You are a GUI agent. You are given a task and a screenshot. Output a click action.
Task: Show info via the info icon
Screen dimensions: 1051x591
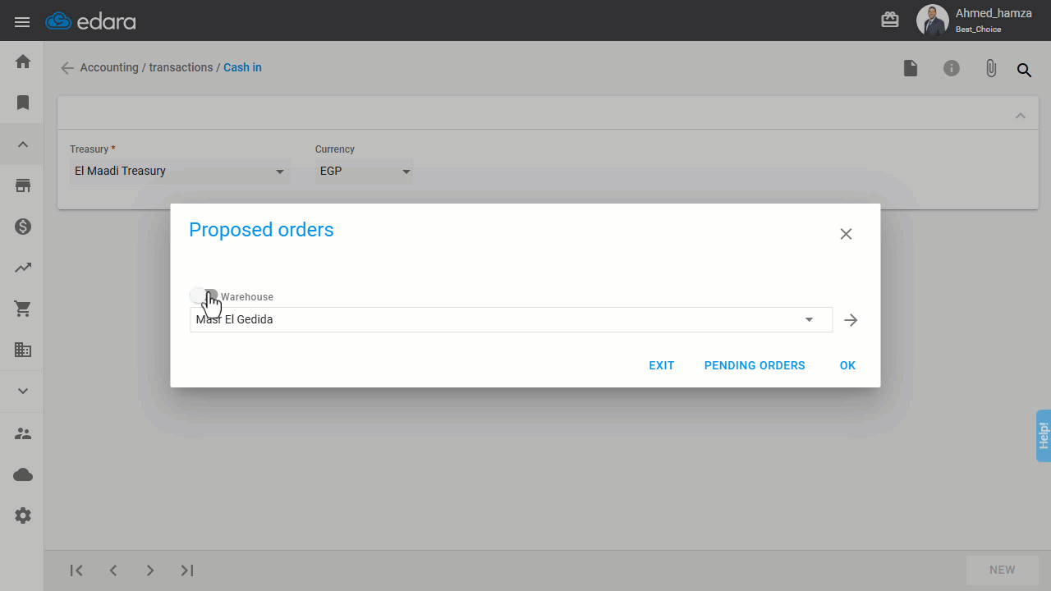(952, 68)
